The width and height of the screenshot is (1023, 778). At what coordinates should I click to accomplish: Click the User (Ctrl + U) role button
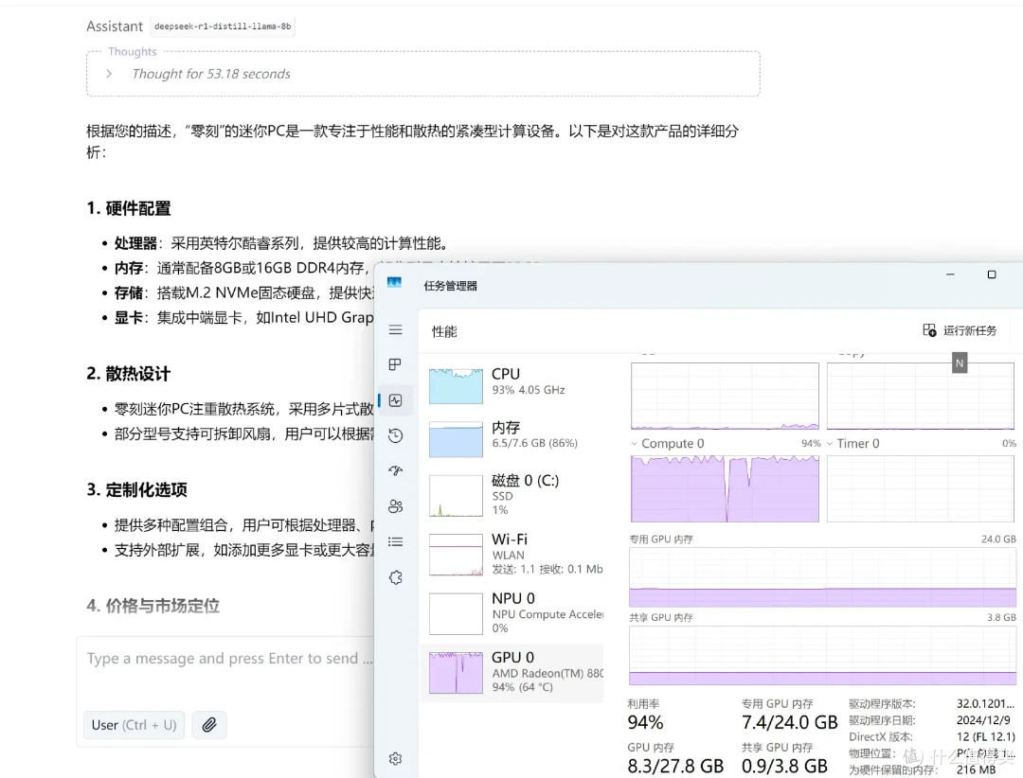(134, 725)
